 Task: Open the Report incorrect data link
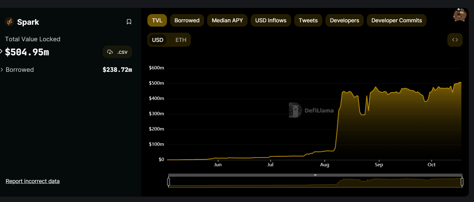(x=32, y=181)
